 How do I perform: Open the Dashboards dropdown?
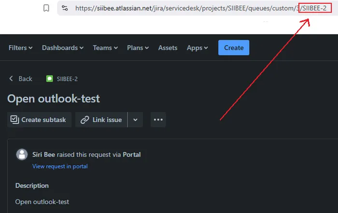(x=62, y=48)
